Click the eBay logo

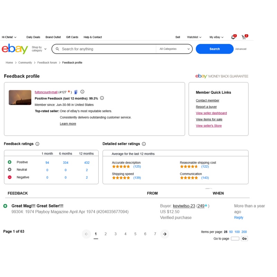[15, 49]
